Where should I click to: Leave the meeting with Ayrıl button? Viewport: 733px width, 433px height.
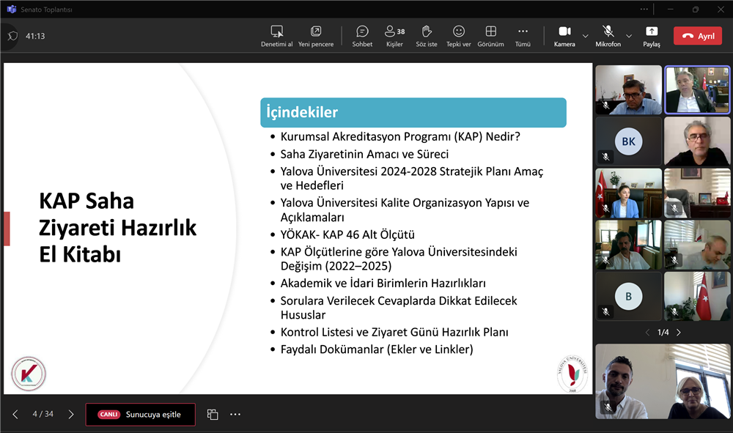click(x=698, y=36)
